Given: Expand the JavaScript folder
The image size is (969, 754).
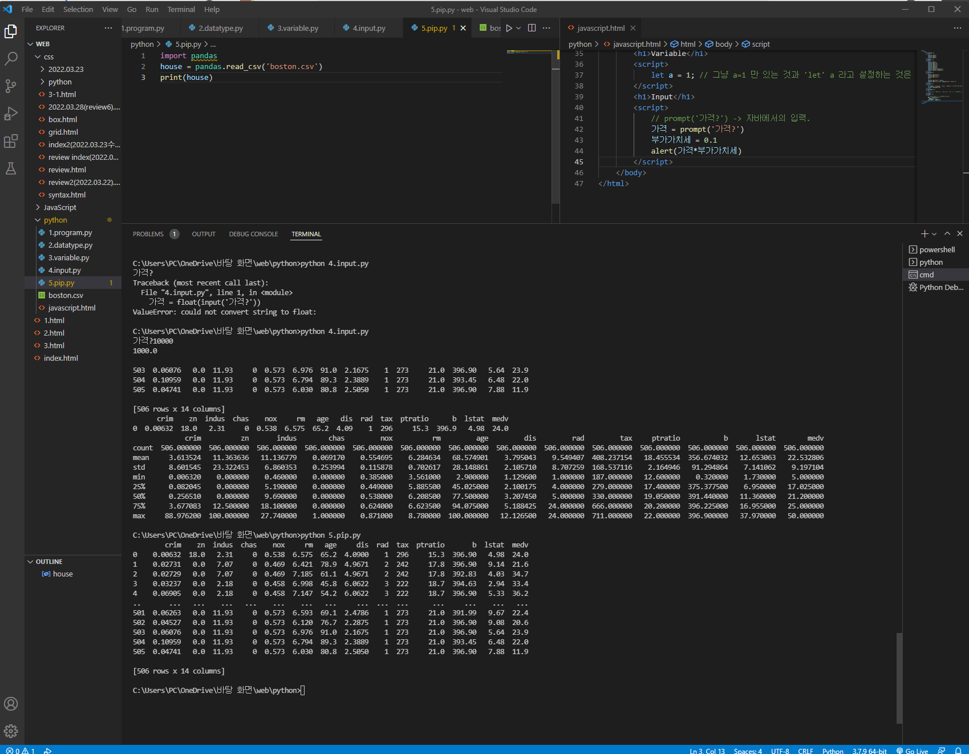Looking at the screenshot, I should pos(59,207).
